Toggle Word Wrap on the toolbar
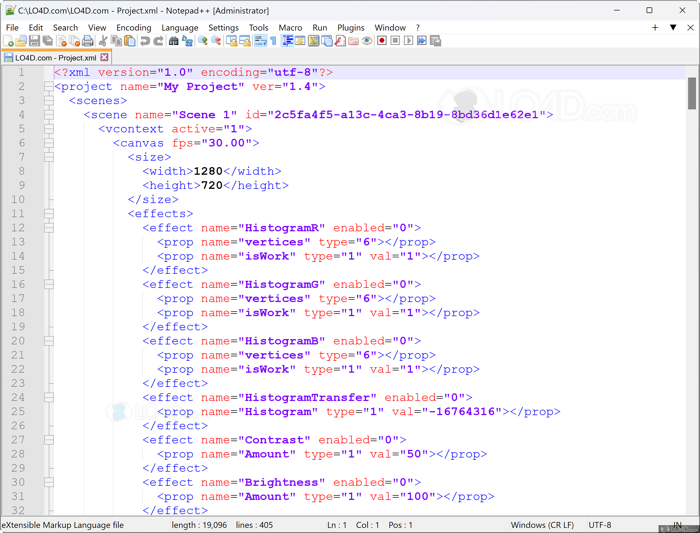This screenshot has height=533, width=700. 261,41
